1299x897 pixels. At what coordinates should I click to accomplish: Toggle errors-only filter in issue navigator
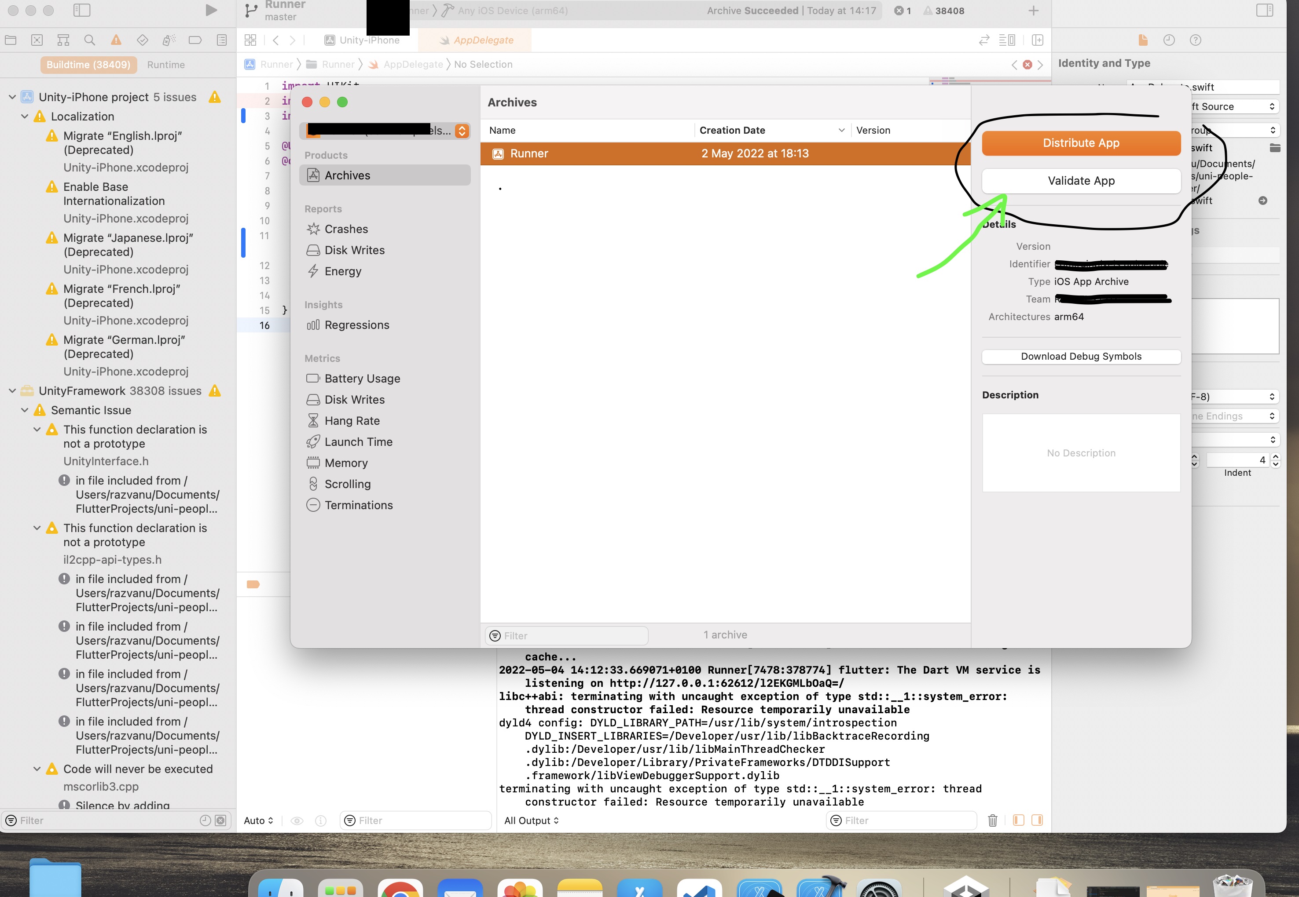point(221,820)
